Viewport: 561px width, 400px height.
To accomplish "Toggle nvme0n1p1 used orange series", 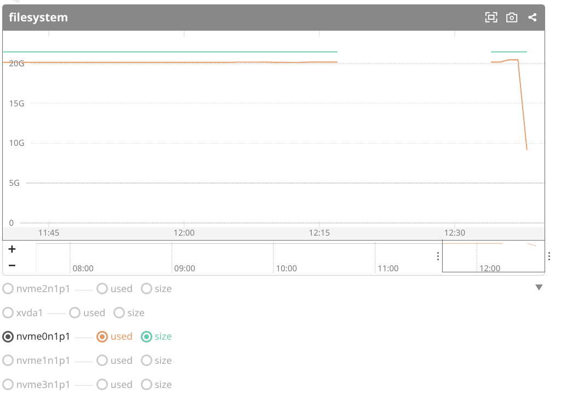I will pos(102,336).
